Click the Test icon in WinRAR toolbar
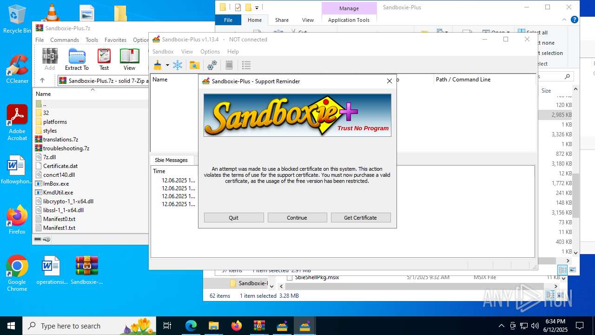Screen dimensions: 595x335 104,60
